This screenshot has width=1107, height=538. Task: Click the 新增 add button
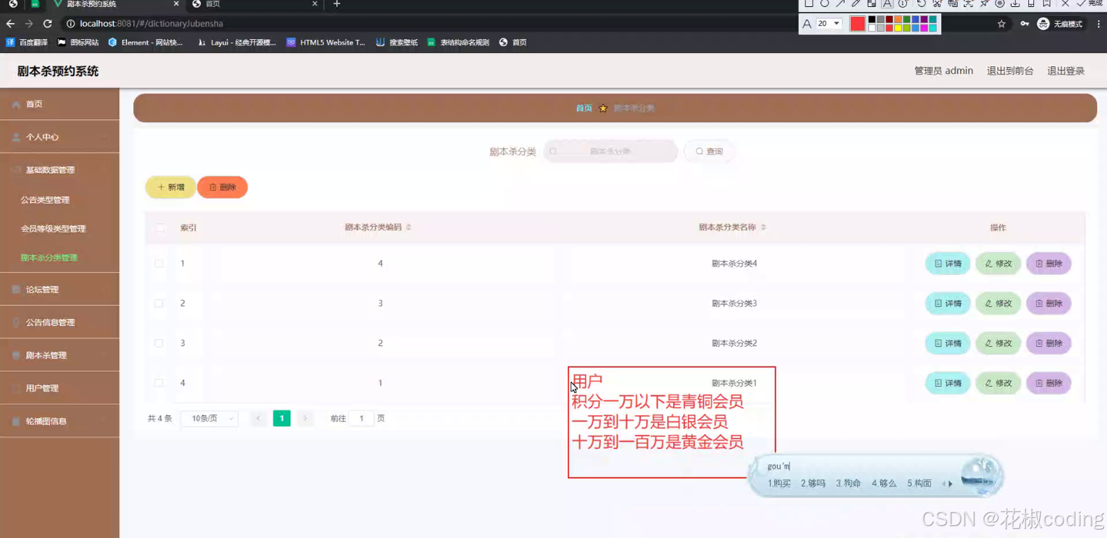[170, 187]
